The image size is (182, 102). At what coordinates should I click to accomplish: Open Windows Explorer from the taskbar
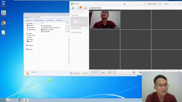tap(8, 100)
